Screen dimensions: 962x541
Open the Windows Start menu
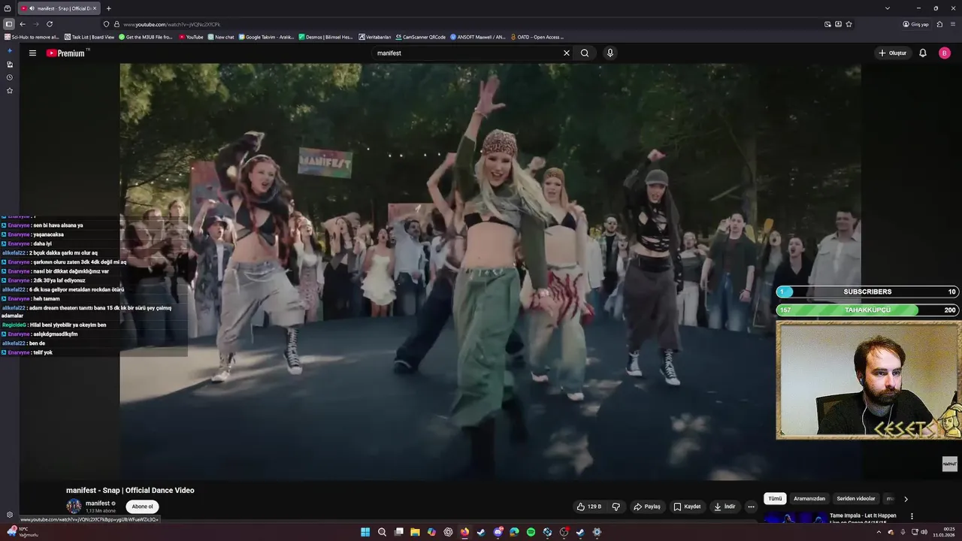coord(365,532)
